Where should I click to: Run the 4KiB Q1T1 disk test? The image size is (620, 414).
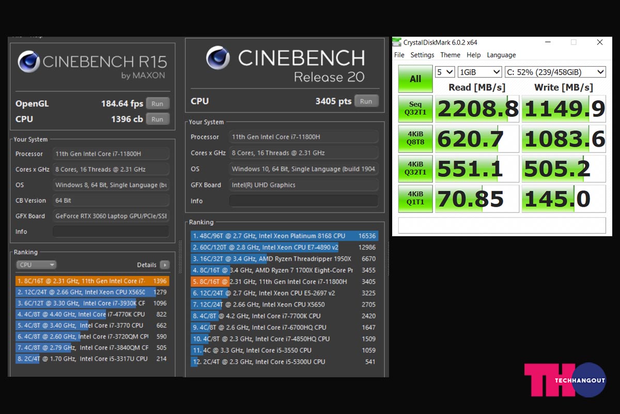tap(415, 198)
